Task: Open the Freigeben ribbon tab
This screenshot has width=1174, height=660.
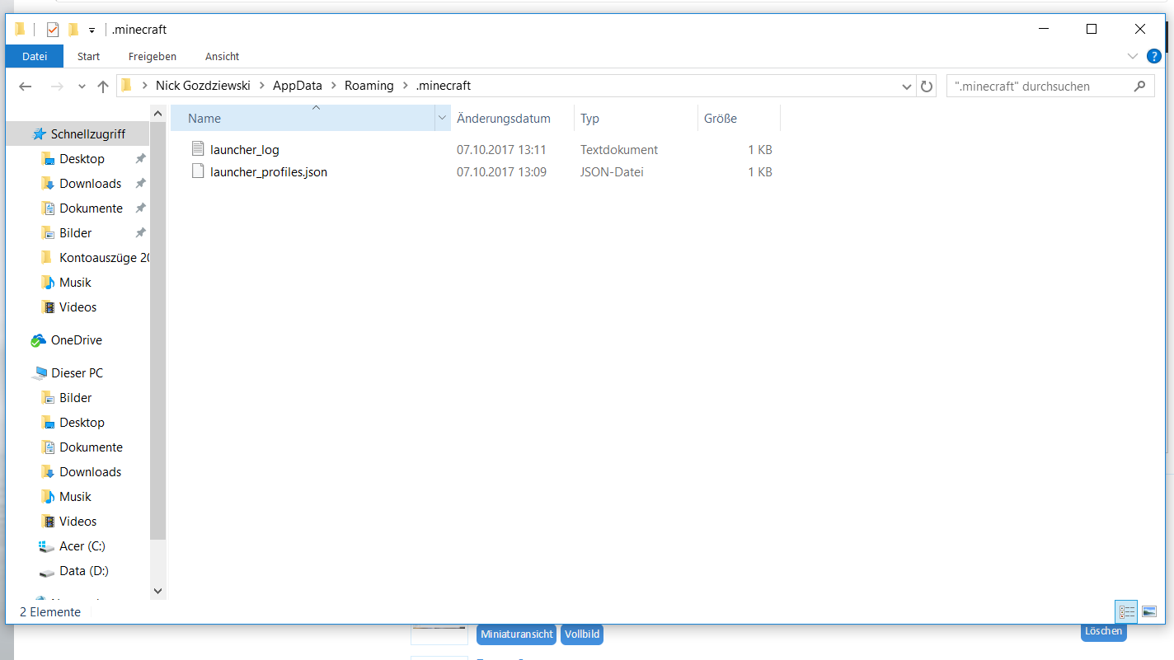Action: pos(153,56)
